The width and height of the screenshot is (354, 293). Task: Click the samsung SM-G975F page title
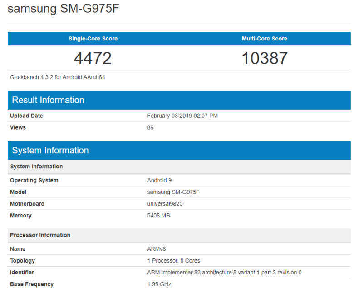[64, 9]
